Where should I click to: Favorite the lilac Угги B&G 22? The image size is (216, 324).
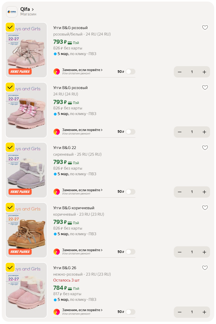205,148
